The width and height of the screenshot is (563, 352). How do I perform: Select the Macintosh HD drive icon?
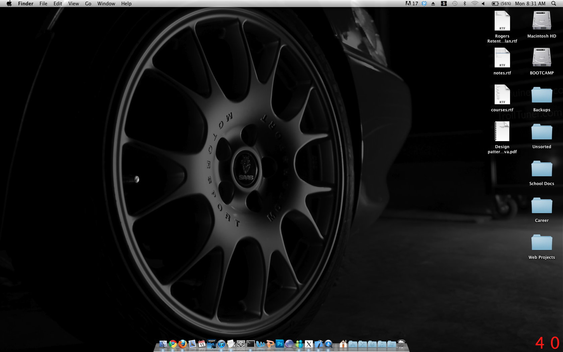(542, 21)
